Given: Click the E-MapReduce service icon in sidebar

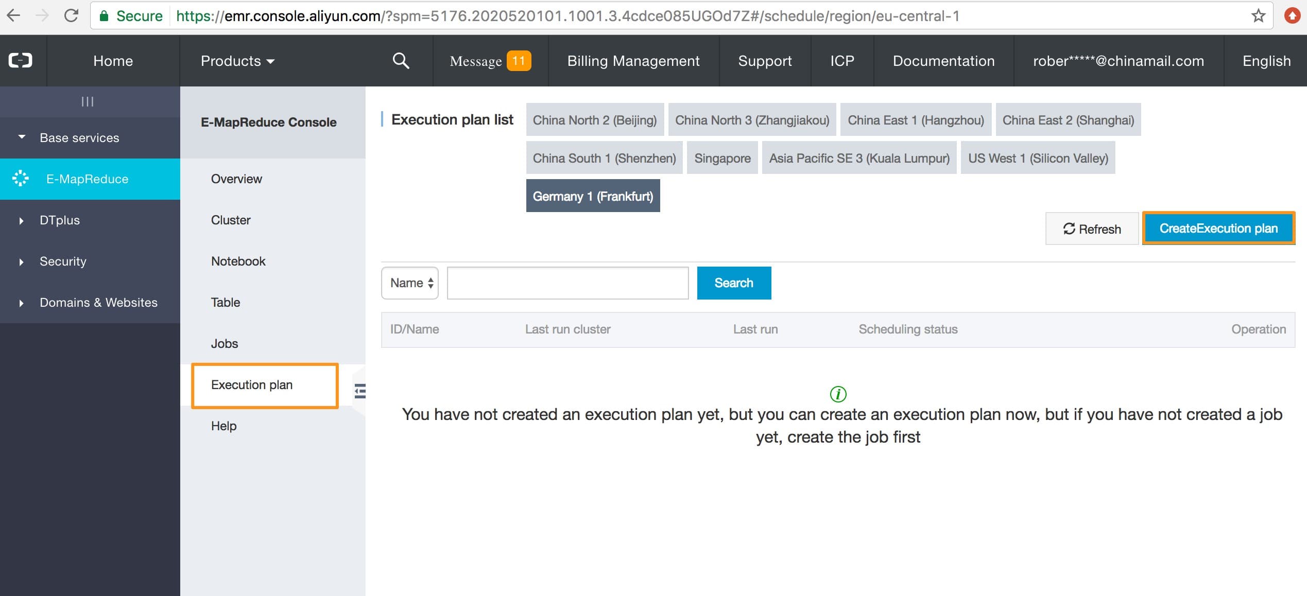Looking at the screenshot, I should [x=21, y=179].
